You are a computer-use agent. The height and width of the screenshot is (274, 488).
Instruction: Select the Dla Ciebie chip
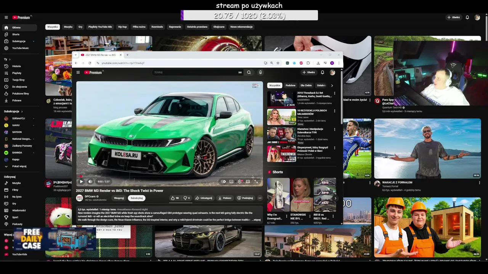306,86
